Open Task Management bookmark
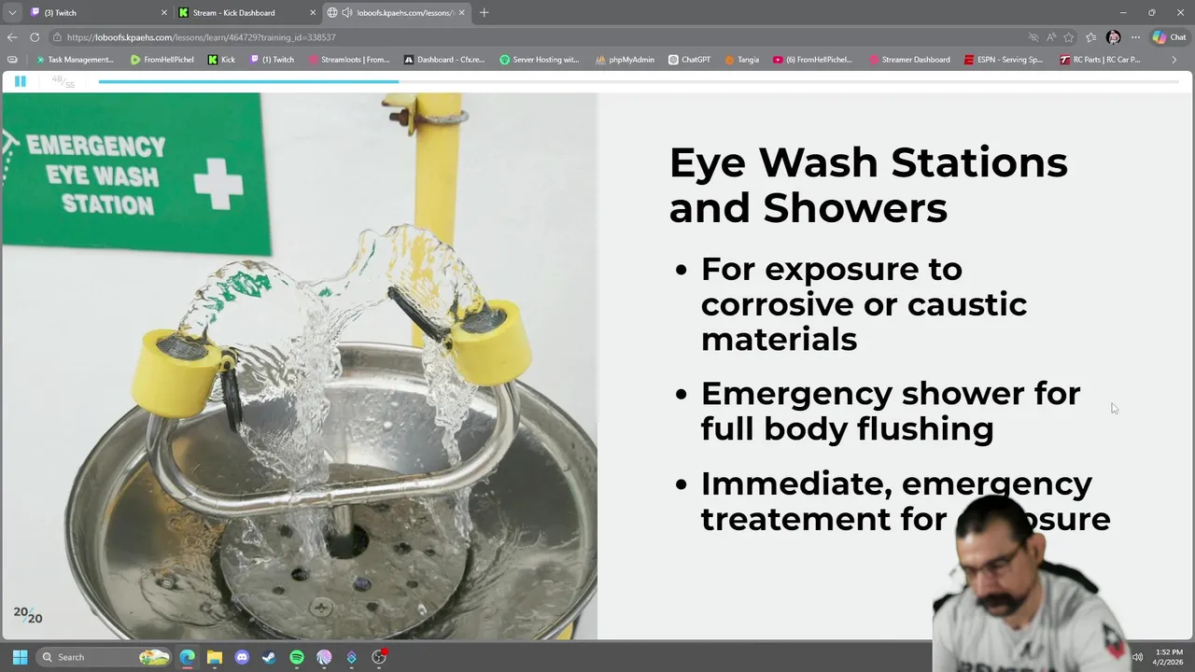This screenshot has width=1195, height=672. click(x=74, y=60)
